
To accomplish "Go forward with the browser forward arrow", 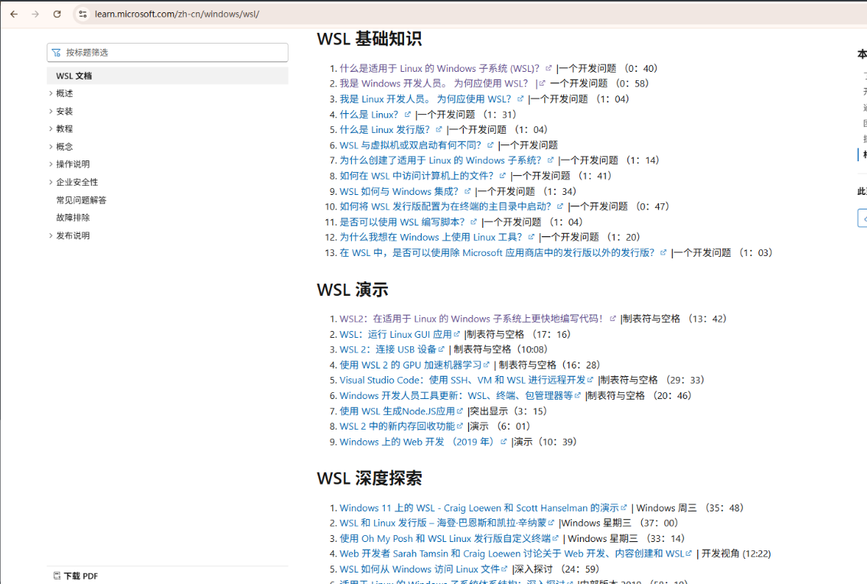I will point(35,15).
